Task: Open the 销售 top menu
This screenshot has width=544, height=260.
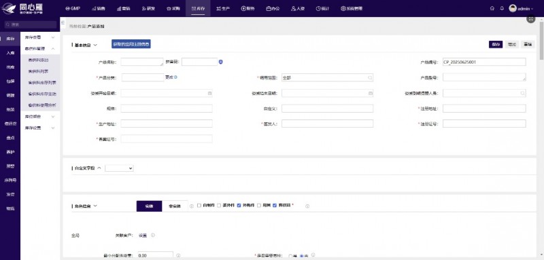Action: pos(99,8)
